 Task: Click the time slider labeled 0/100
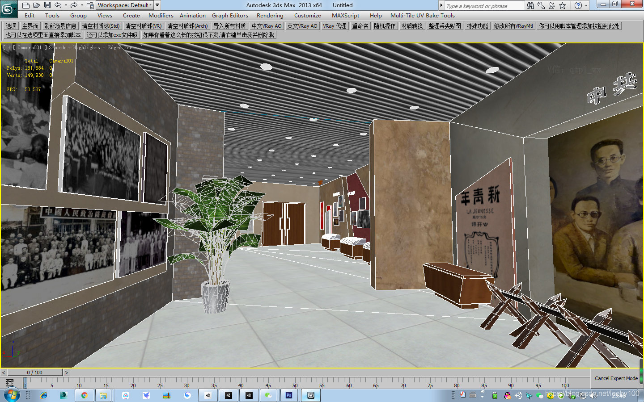click(34, 372)
